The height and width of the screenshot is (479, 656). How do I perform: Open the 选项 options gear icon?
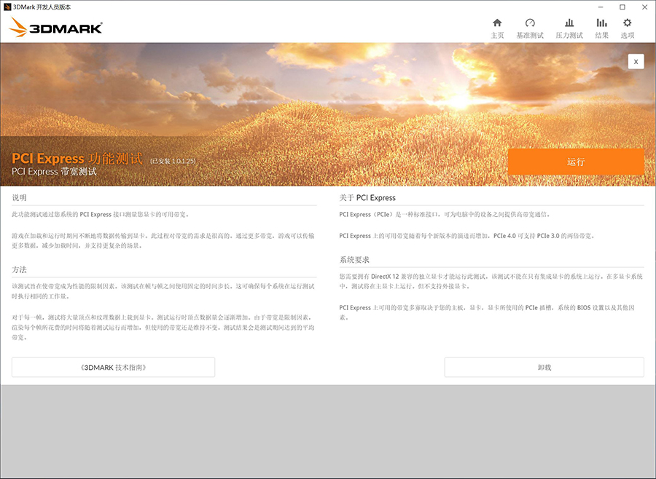pyautogui.click(x=627, y=23)
